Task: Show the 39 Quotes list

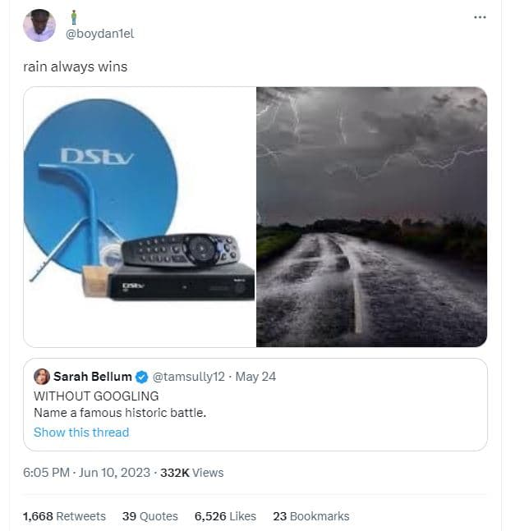Action: coord(149,516)
